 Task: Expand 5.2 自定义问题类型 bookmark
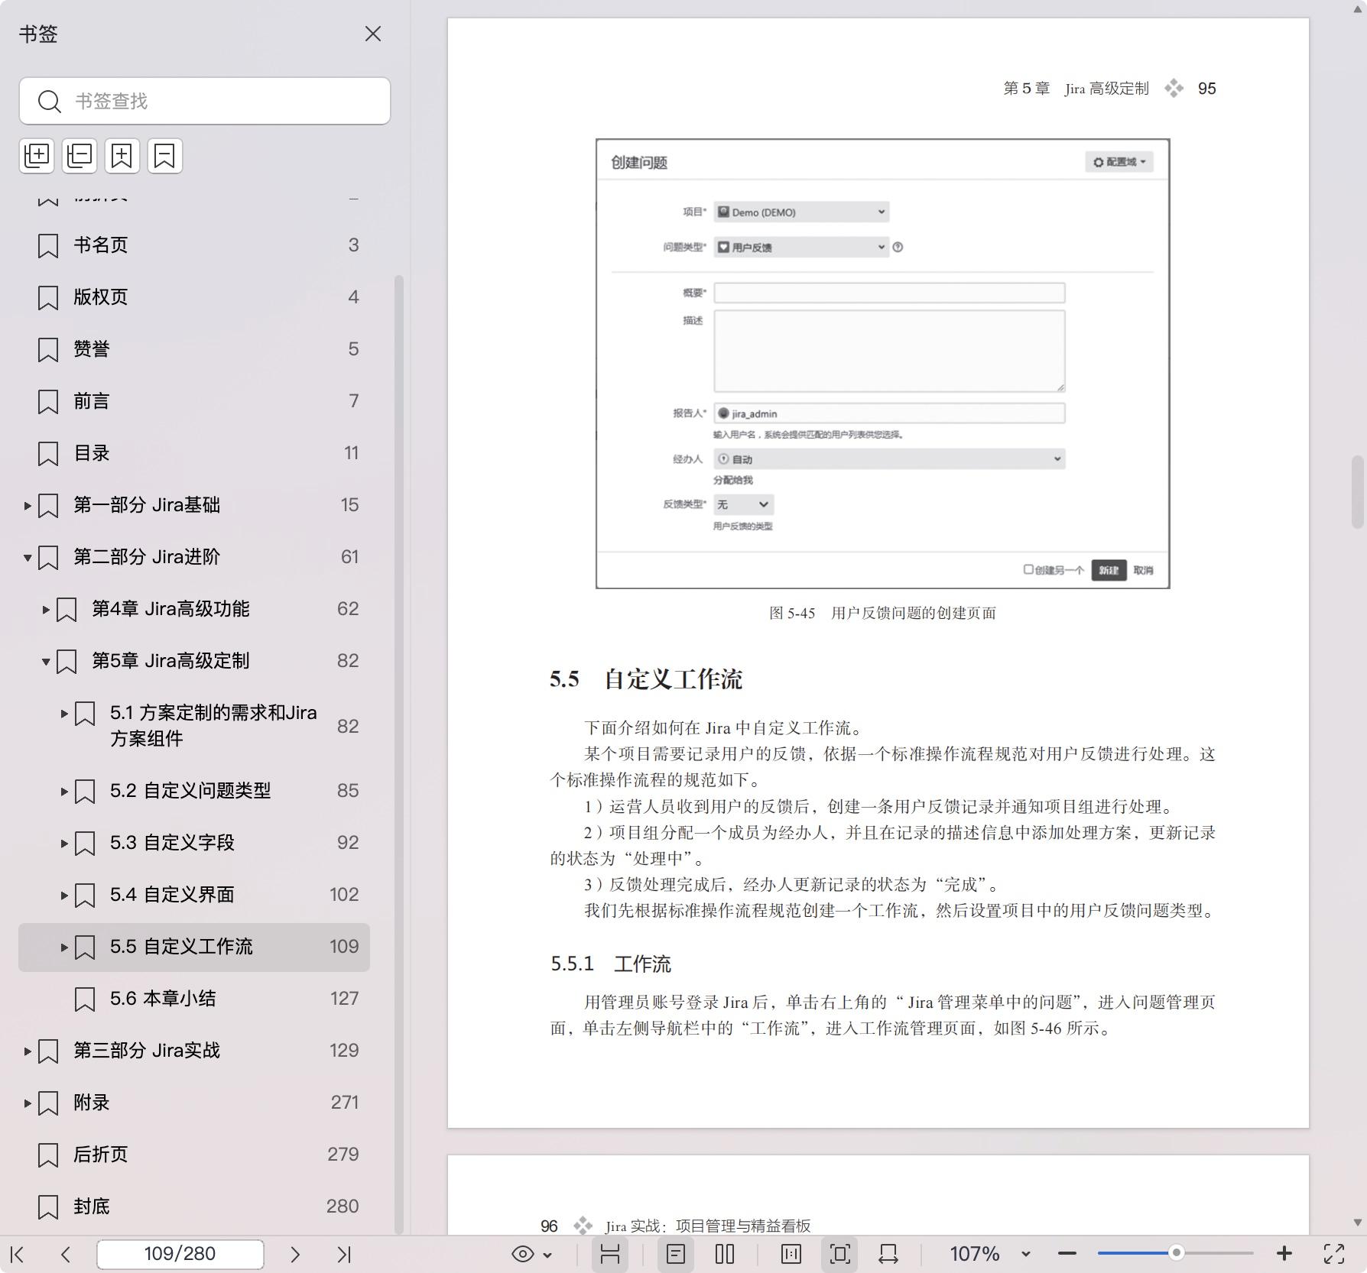(x=64, y=792)
